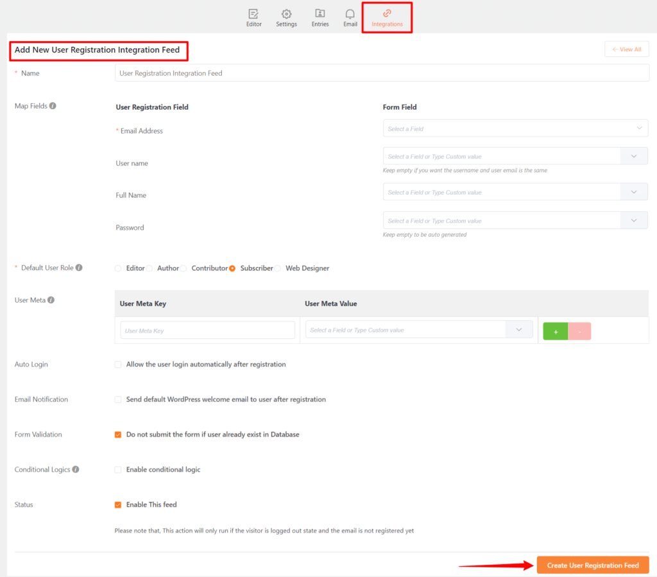657x577 pixels.
Task: Enable the default WordPress welcome email
Action: point(118,399)
